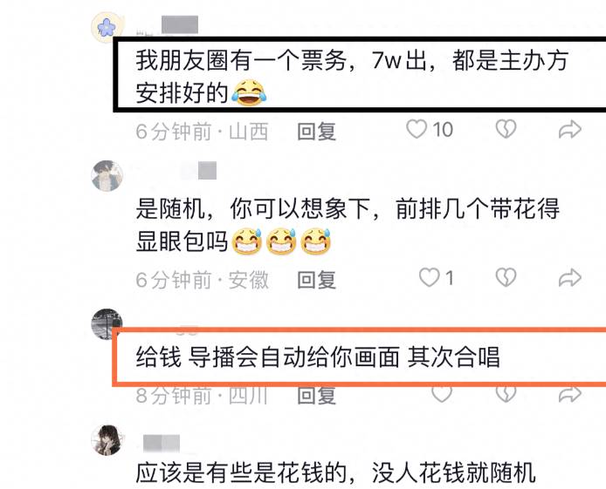Open the second commenter's avatar profile
Image resolution: width=606 pixels, height=489 pixels.
(x=107, y=175)
